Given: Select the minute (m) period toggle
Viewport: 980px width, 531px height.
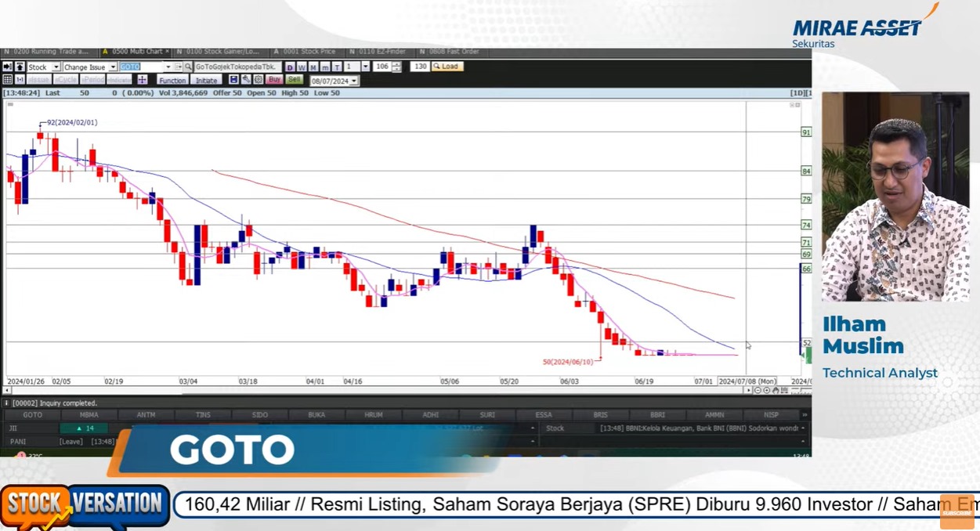Looking at the screenshot, I should pos(325,67).
